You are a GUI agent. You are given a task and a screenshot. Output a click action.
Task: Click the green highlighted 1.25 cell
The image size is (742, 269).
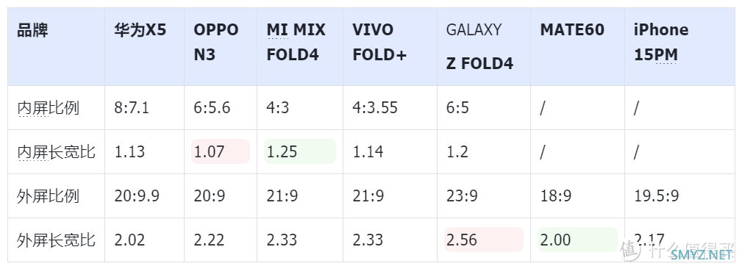click(299, 151)
